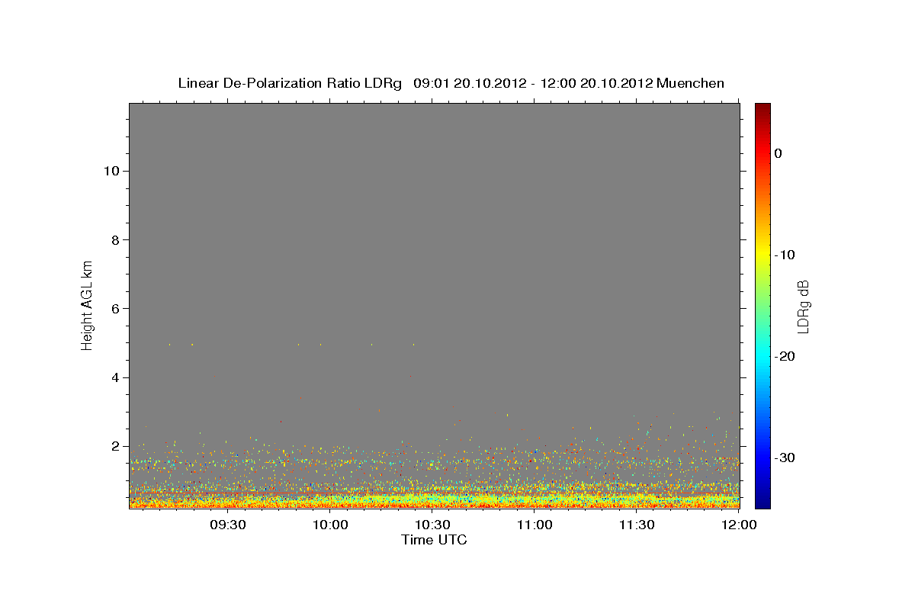
Task: Select the 10:00 time tick label
Action: pyautogui.click(x=331, y=525)
